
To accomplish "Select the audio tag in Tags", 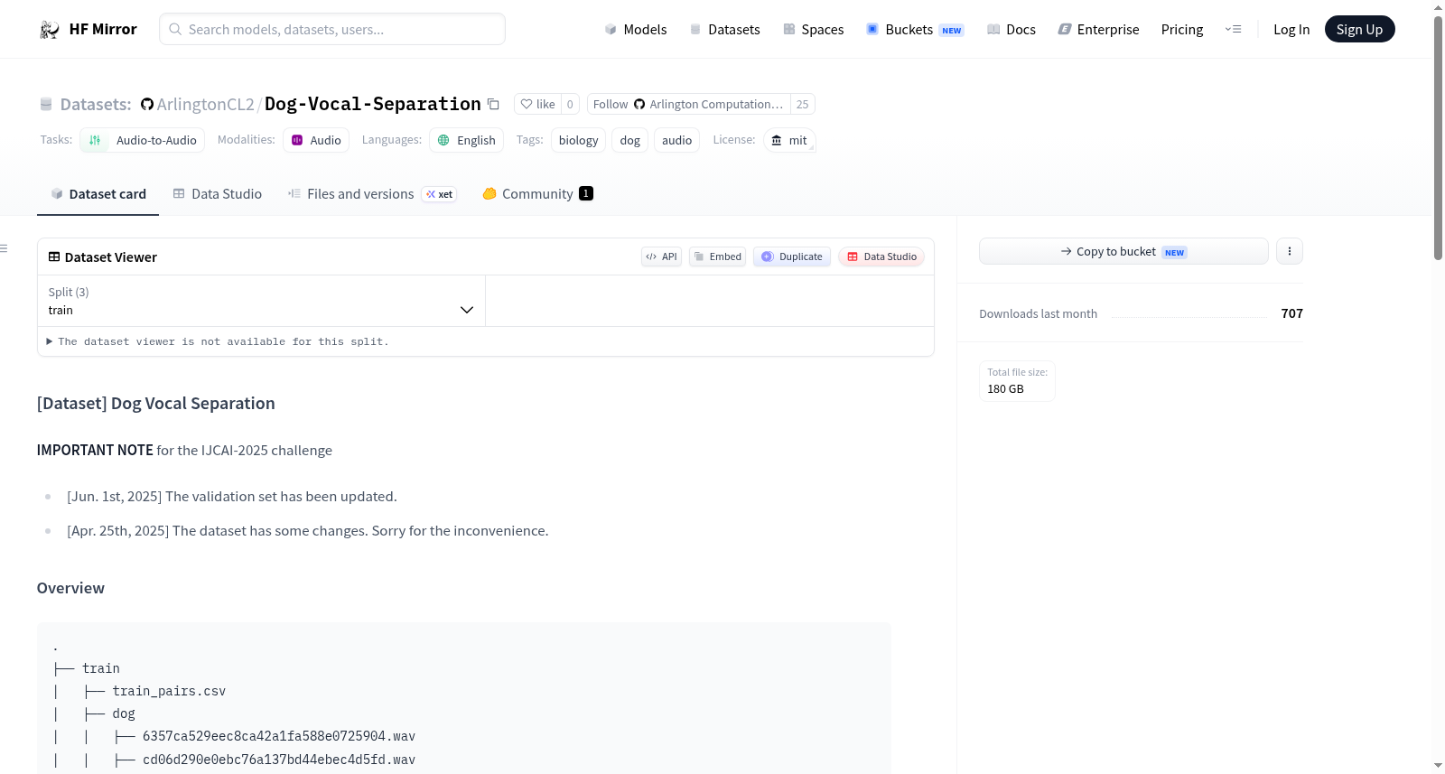I will [676, 140].
